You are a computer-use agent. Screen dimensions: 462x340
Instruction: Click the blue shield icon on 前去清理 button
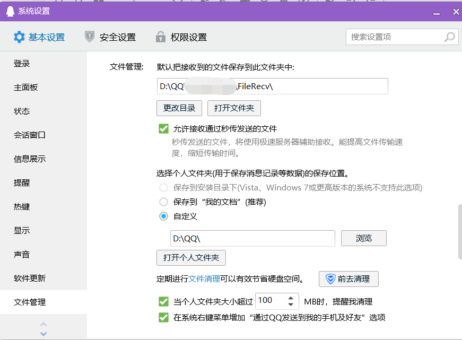pos(332,279)
